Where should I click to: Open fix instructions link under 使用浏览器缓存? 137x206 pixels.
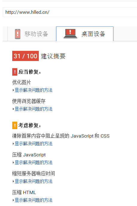click(33, 109)
